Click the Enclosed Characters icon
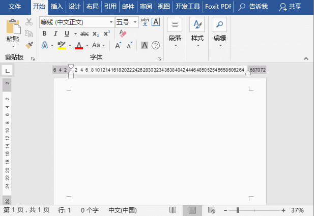 (156, 45)
